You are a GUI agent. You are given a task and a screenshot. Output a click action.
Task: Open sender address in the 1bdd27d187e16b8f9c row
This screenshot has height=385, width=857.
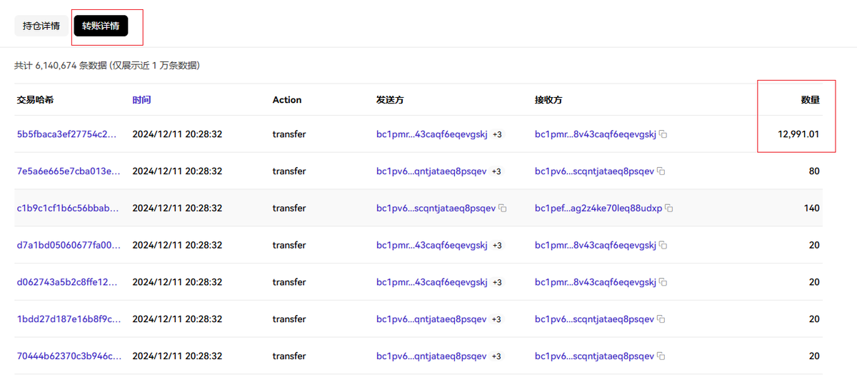pos(431,319)
